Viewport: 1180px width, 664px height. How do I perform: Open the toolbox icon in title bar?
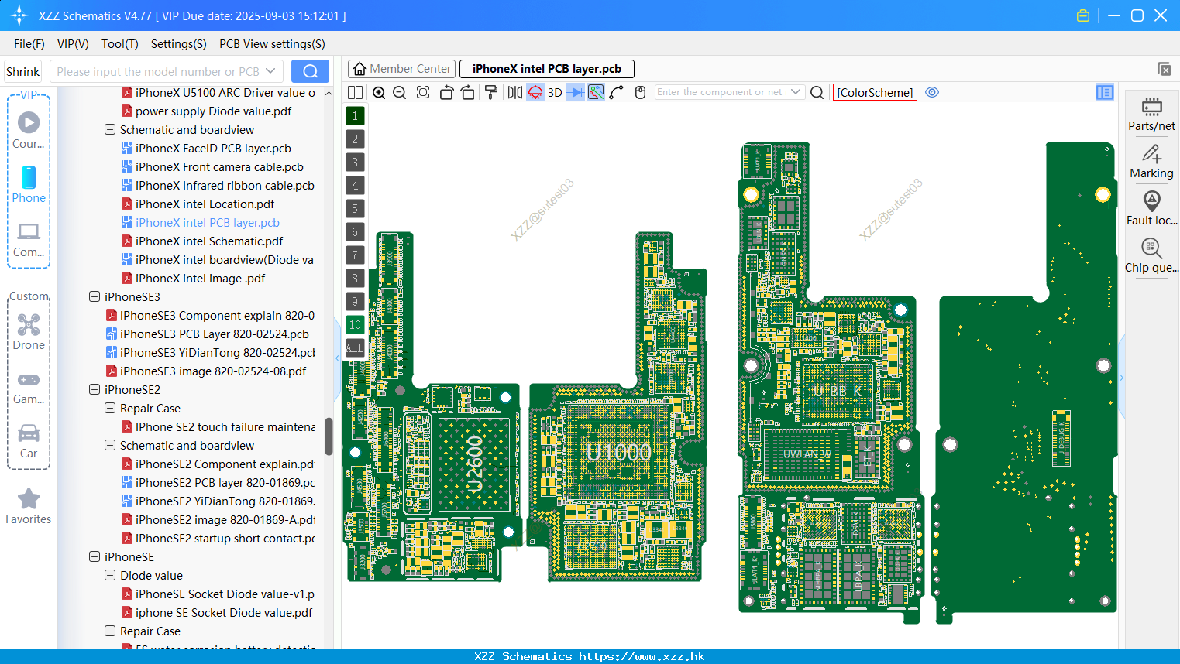[x=1083, y=15]
